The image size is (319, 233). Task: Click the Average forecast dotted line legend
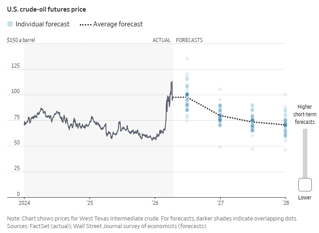click(x=85, y=24)
